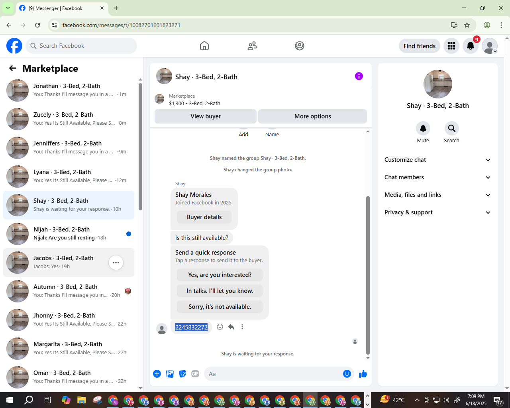Image resolution: width=510 pixels, height=408 pixels.
Task: Send a thumbs-up like
Action: tap(363, 374)
